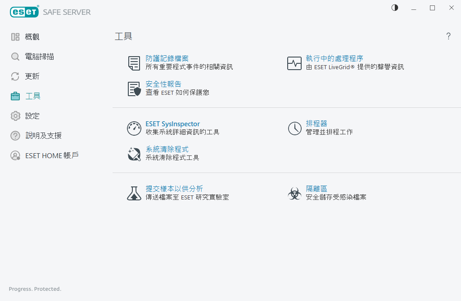
Task: Click the description 收集系統詳細資訊的工具
Action: coord(183,132)
